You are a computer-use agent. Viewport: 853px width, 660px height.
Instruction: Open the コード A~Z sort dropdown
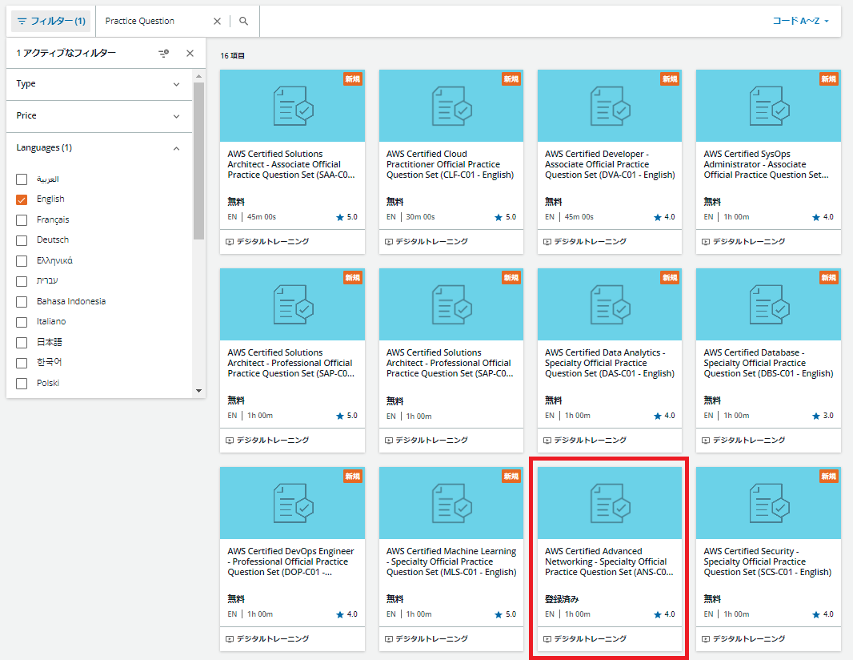coord(801,22)
